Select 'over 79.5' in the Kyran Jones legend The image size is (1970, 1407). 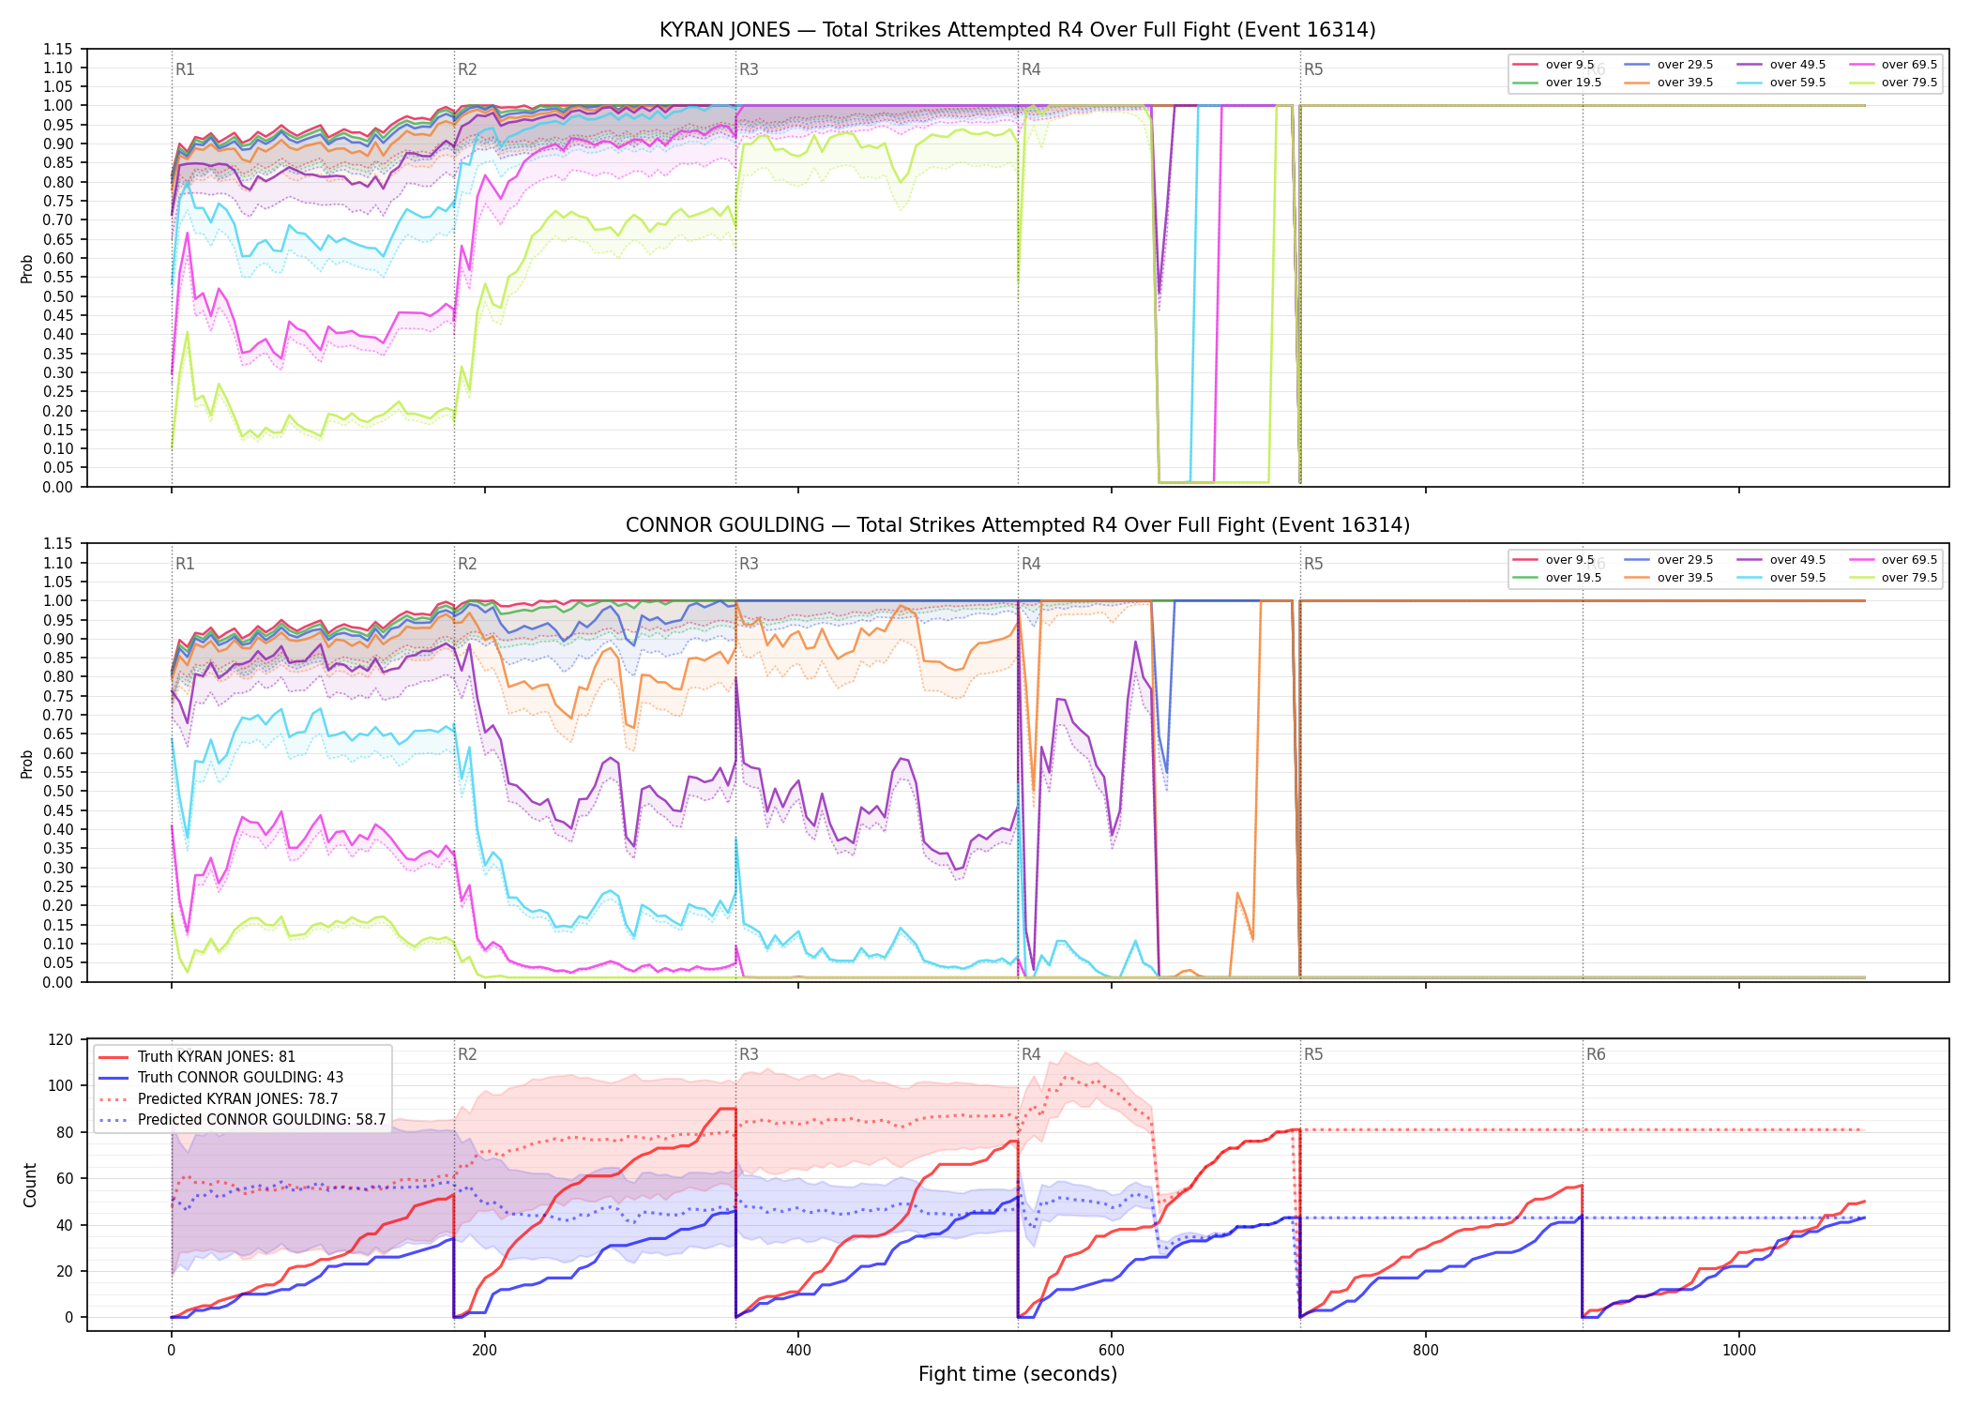click(1893, 83)
